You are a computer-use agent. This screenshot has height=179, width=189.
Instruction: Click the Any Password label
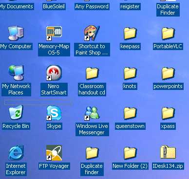92,6
